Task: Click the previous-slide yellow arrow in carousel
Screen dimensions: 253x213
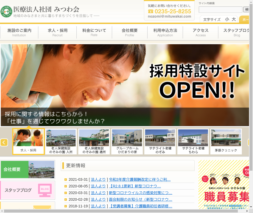Action: coord(4,142)
